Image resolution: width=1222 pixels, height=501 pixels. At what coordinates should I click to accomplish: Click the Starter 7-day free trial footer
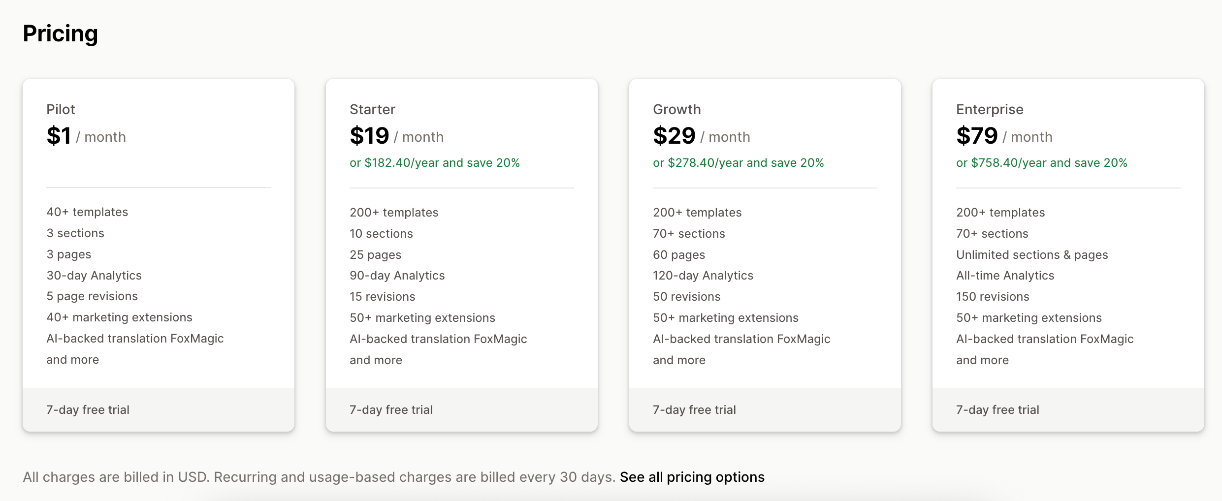[x=462, y=410]
